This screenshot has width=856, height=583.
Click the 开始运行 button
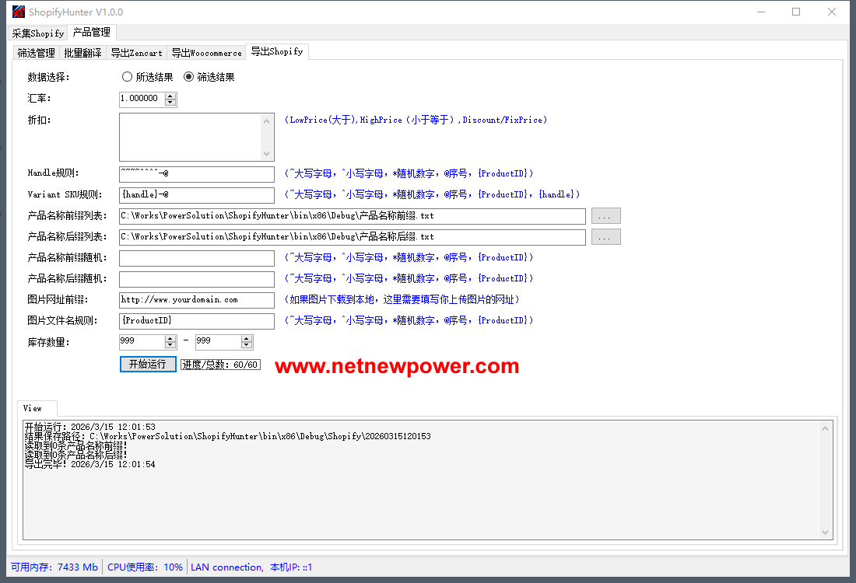(148, 364)
